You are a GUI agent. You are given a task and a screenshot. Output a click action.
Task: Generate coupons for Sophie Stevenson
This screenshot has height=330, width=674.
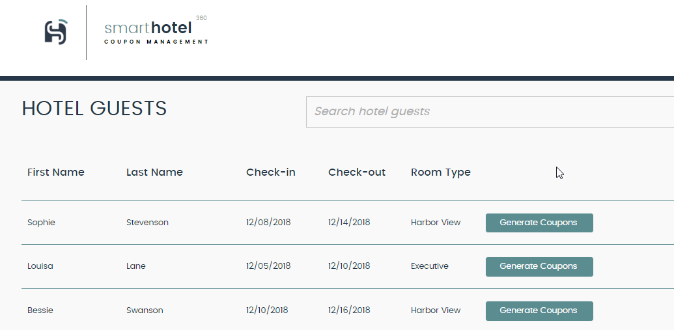[x=539, y=223]
